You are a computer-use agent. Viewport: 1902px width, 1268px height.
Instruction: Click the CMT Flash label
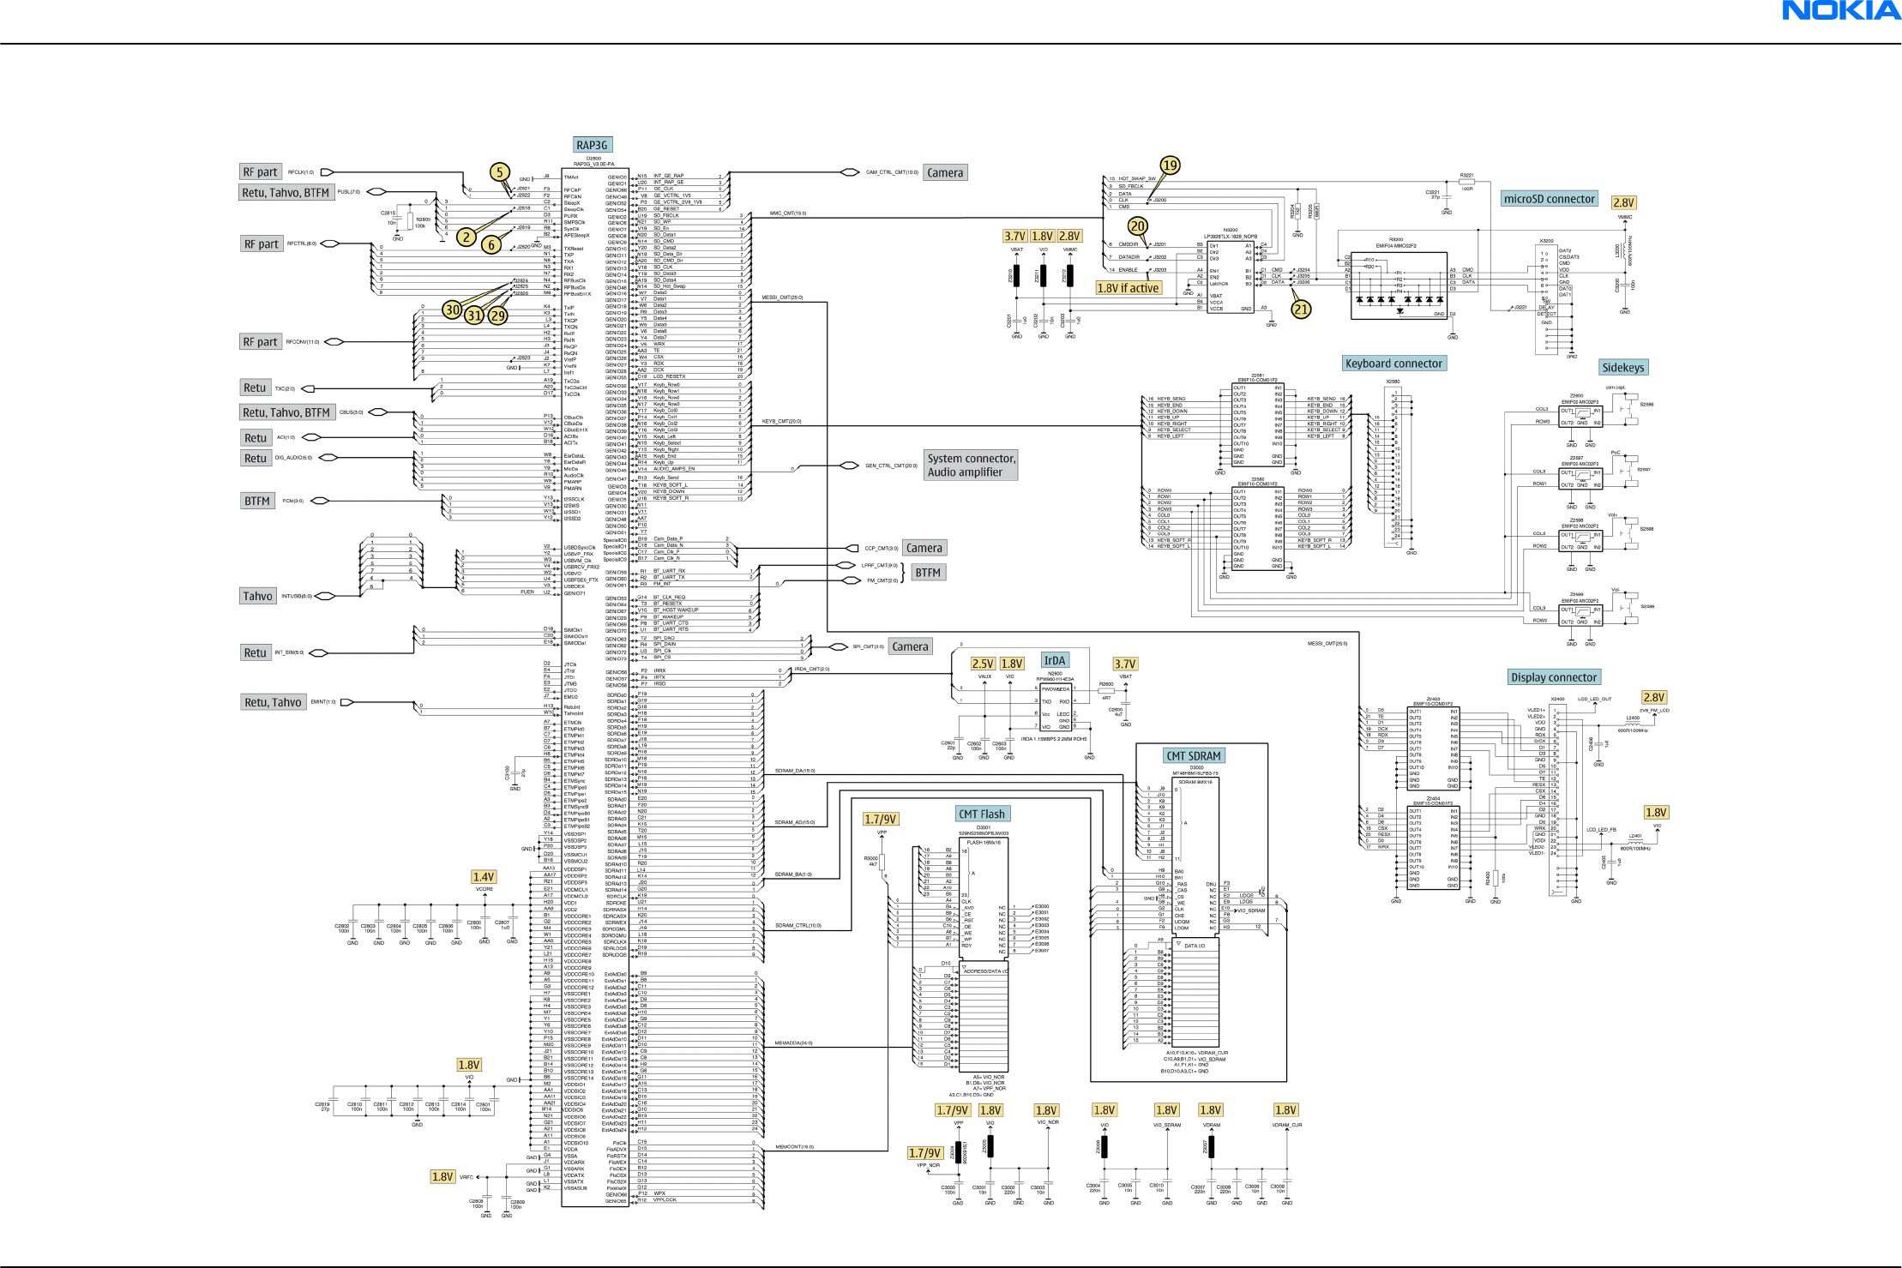tap(982, 814)
